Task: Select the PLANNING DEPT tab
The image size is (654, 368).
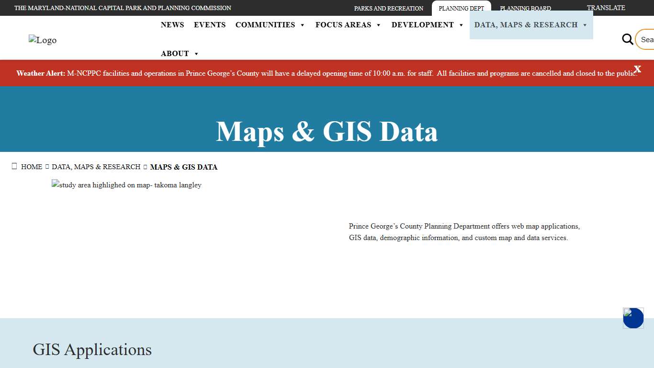Action: (x=462, y=8)
